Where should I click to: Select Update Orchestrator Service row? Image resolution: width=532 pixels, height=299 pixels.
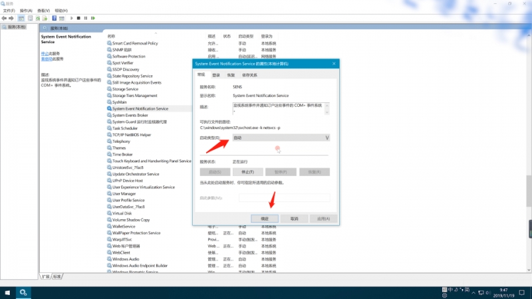click(x=136, y=174)
